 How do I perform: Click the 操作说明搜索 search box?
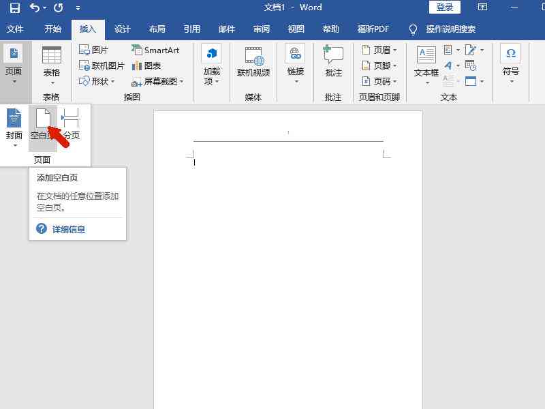click(x=450, y=29)
